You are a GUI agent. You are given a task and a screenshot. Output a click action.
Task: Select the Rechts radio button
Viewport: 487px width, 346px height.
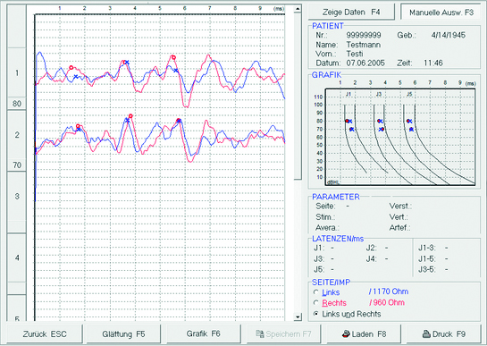(x=316, y=303)
